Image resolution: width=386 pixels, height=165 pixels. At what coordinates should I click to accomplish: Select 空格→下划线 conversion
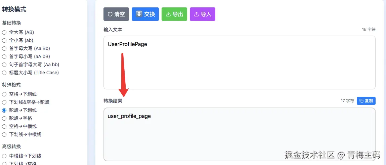click(4, 94)
